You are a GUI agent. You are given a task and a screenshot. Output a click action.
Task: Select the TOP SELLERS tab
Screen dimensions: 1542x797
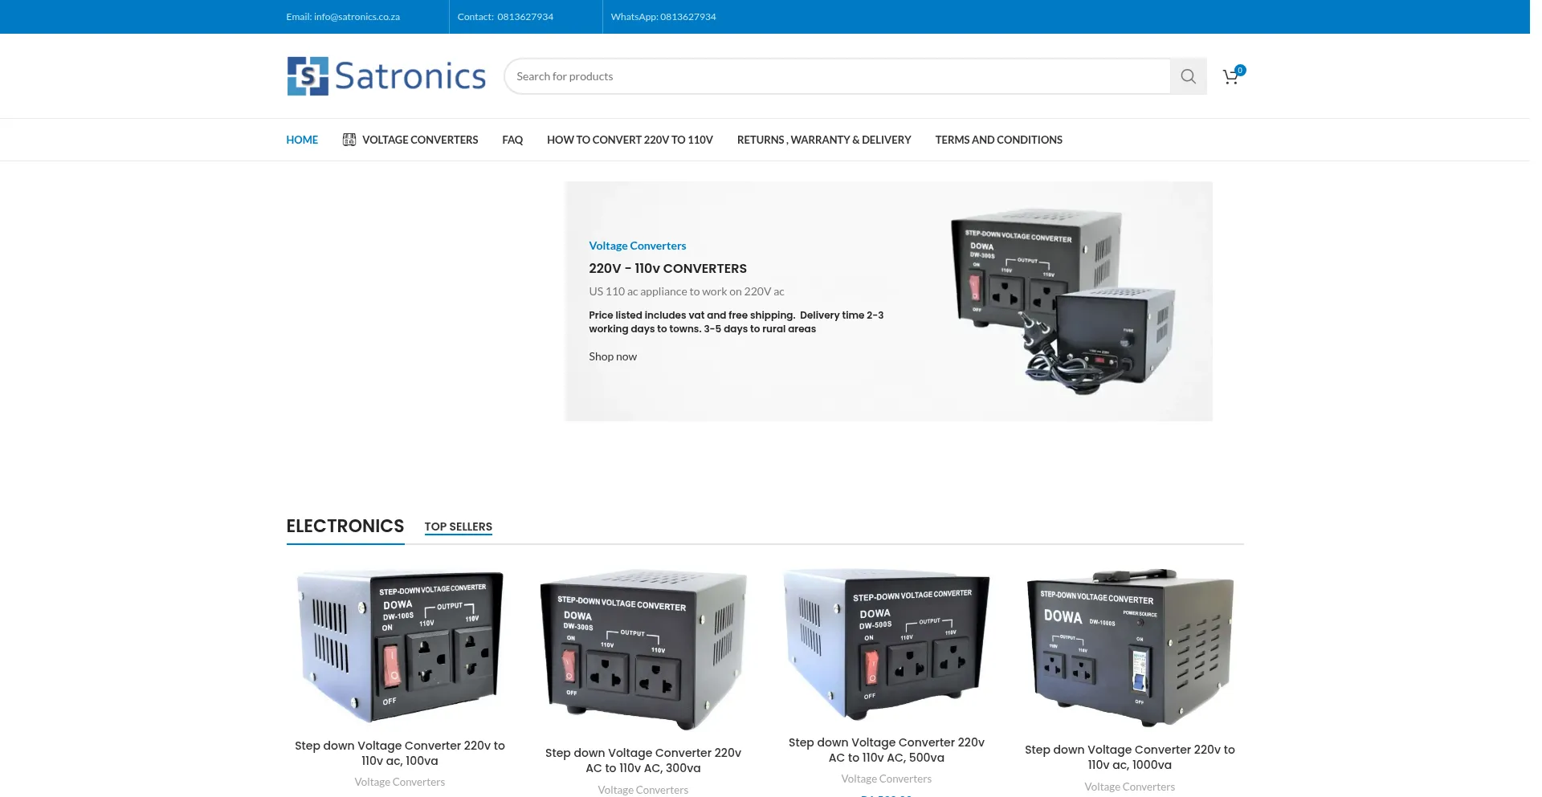tap(458, 527)
